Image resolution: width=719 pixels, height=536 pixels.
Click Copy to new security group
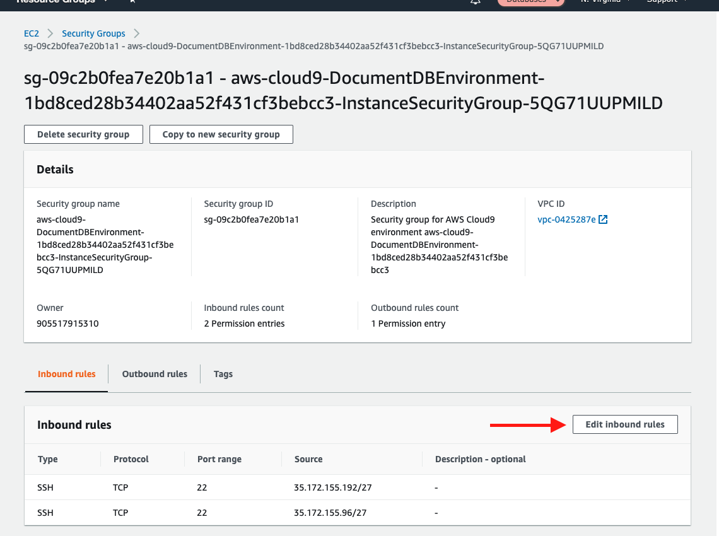point(221,134)
